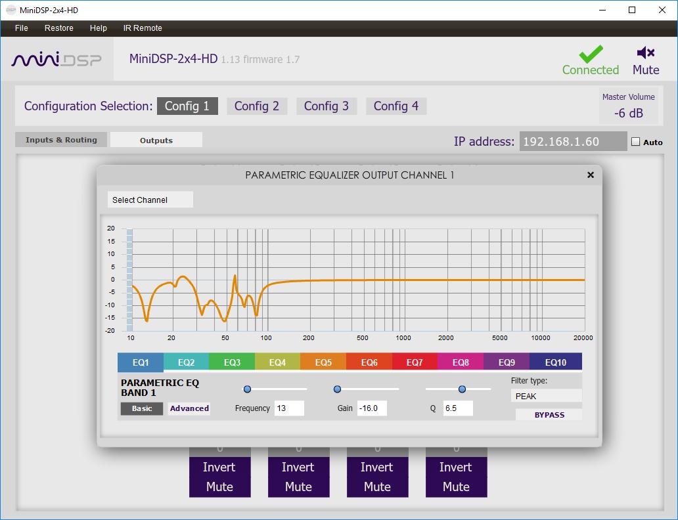Image resolution: width=678 pixels, height=520 pixels.
Task: Click the Q slider handle
Action: 462,389
